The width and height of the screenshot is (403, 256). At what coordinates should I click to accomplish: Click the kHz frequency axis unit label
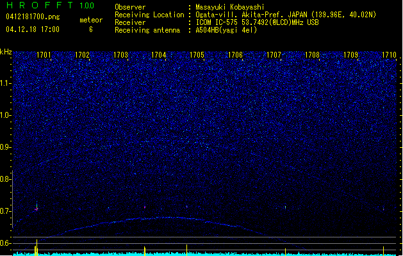[6, 52]
